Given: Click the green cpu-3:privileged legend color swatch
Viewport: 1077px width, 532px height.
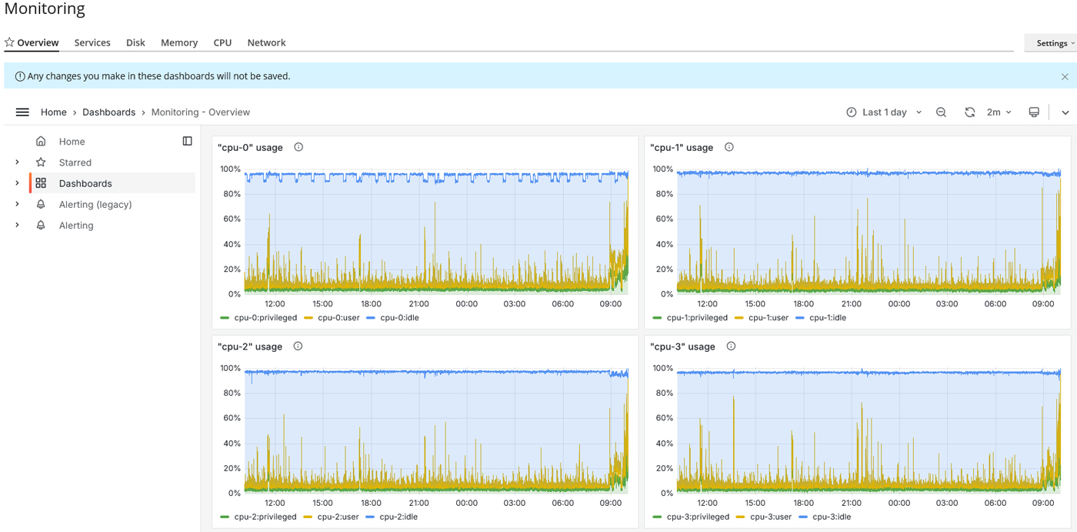Looking at the screenshot, I should coord(657,517).
